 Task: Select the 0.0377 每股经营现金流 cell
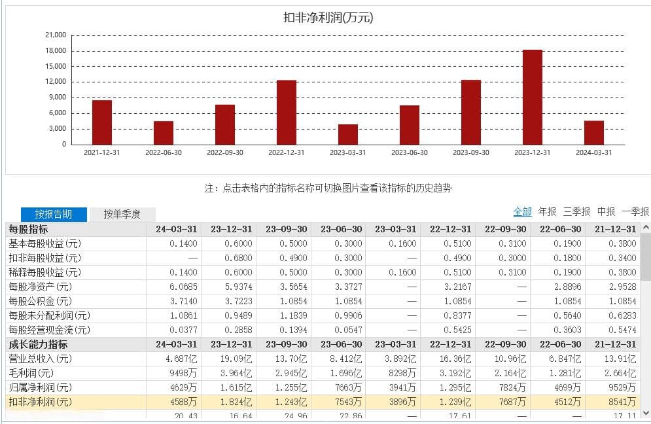click(183, 330)
